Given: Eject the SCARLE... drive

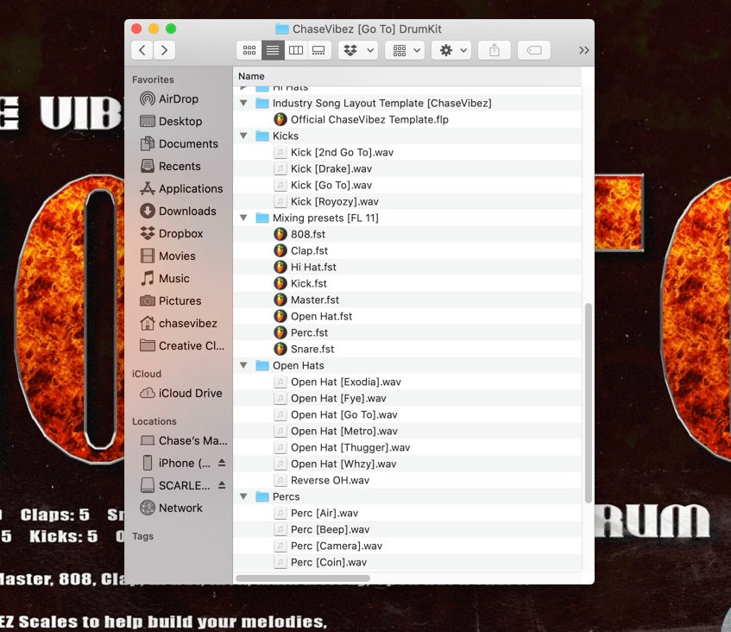Looking at the screenshot, I should tap(222, 485).
